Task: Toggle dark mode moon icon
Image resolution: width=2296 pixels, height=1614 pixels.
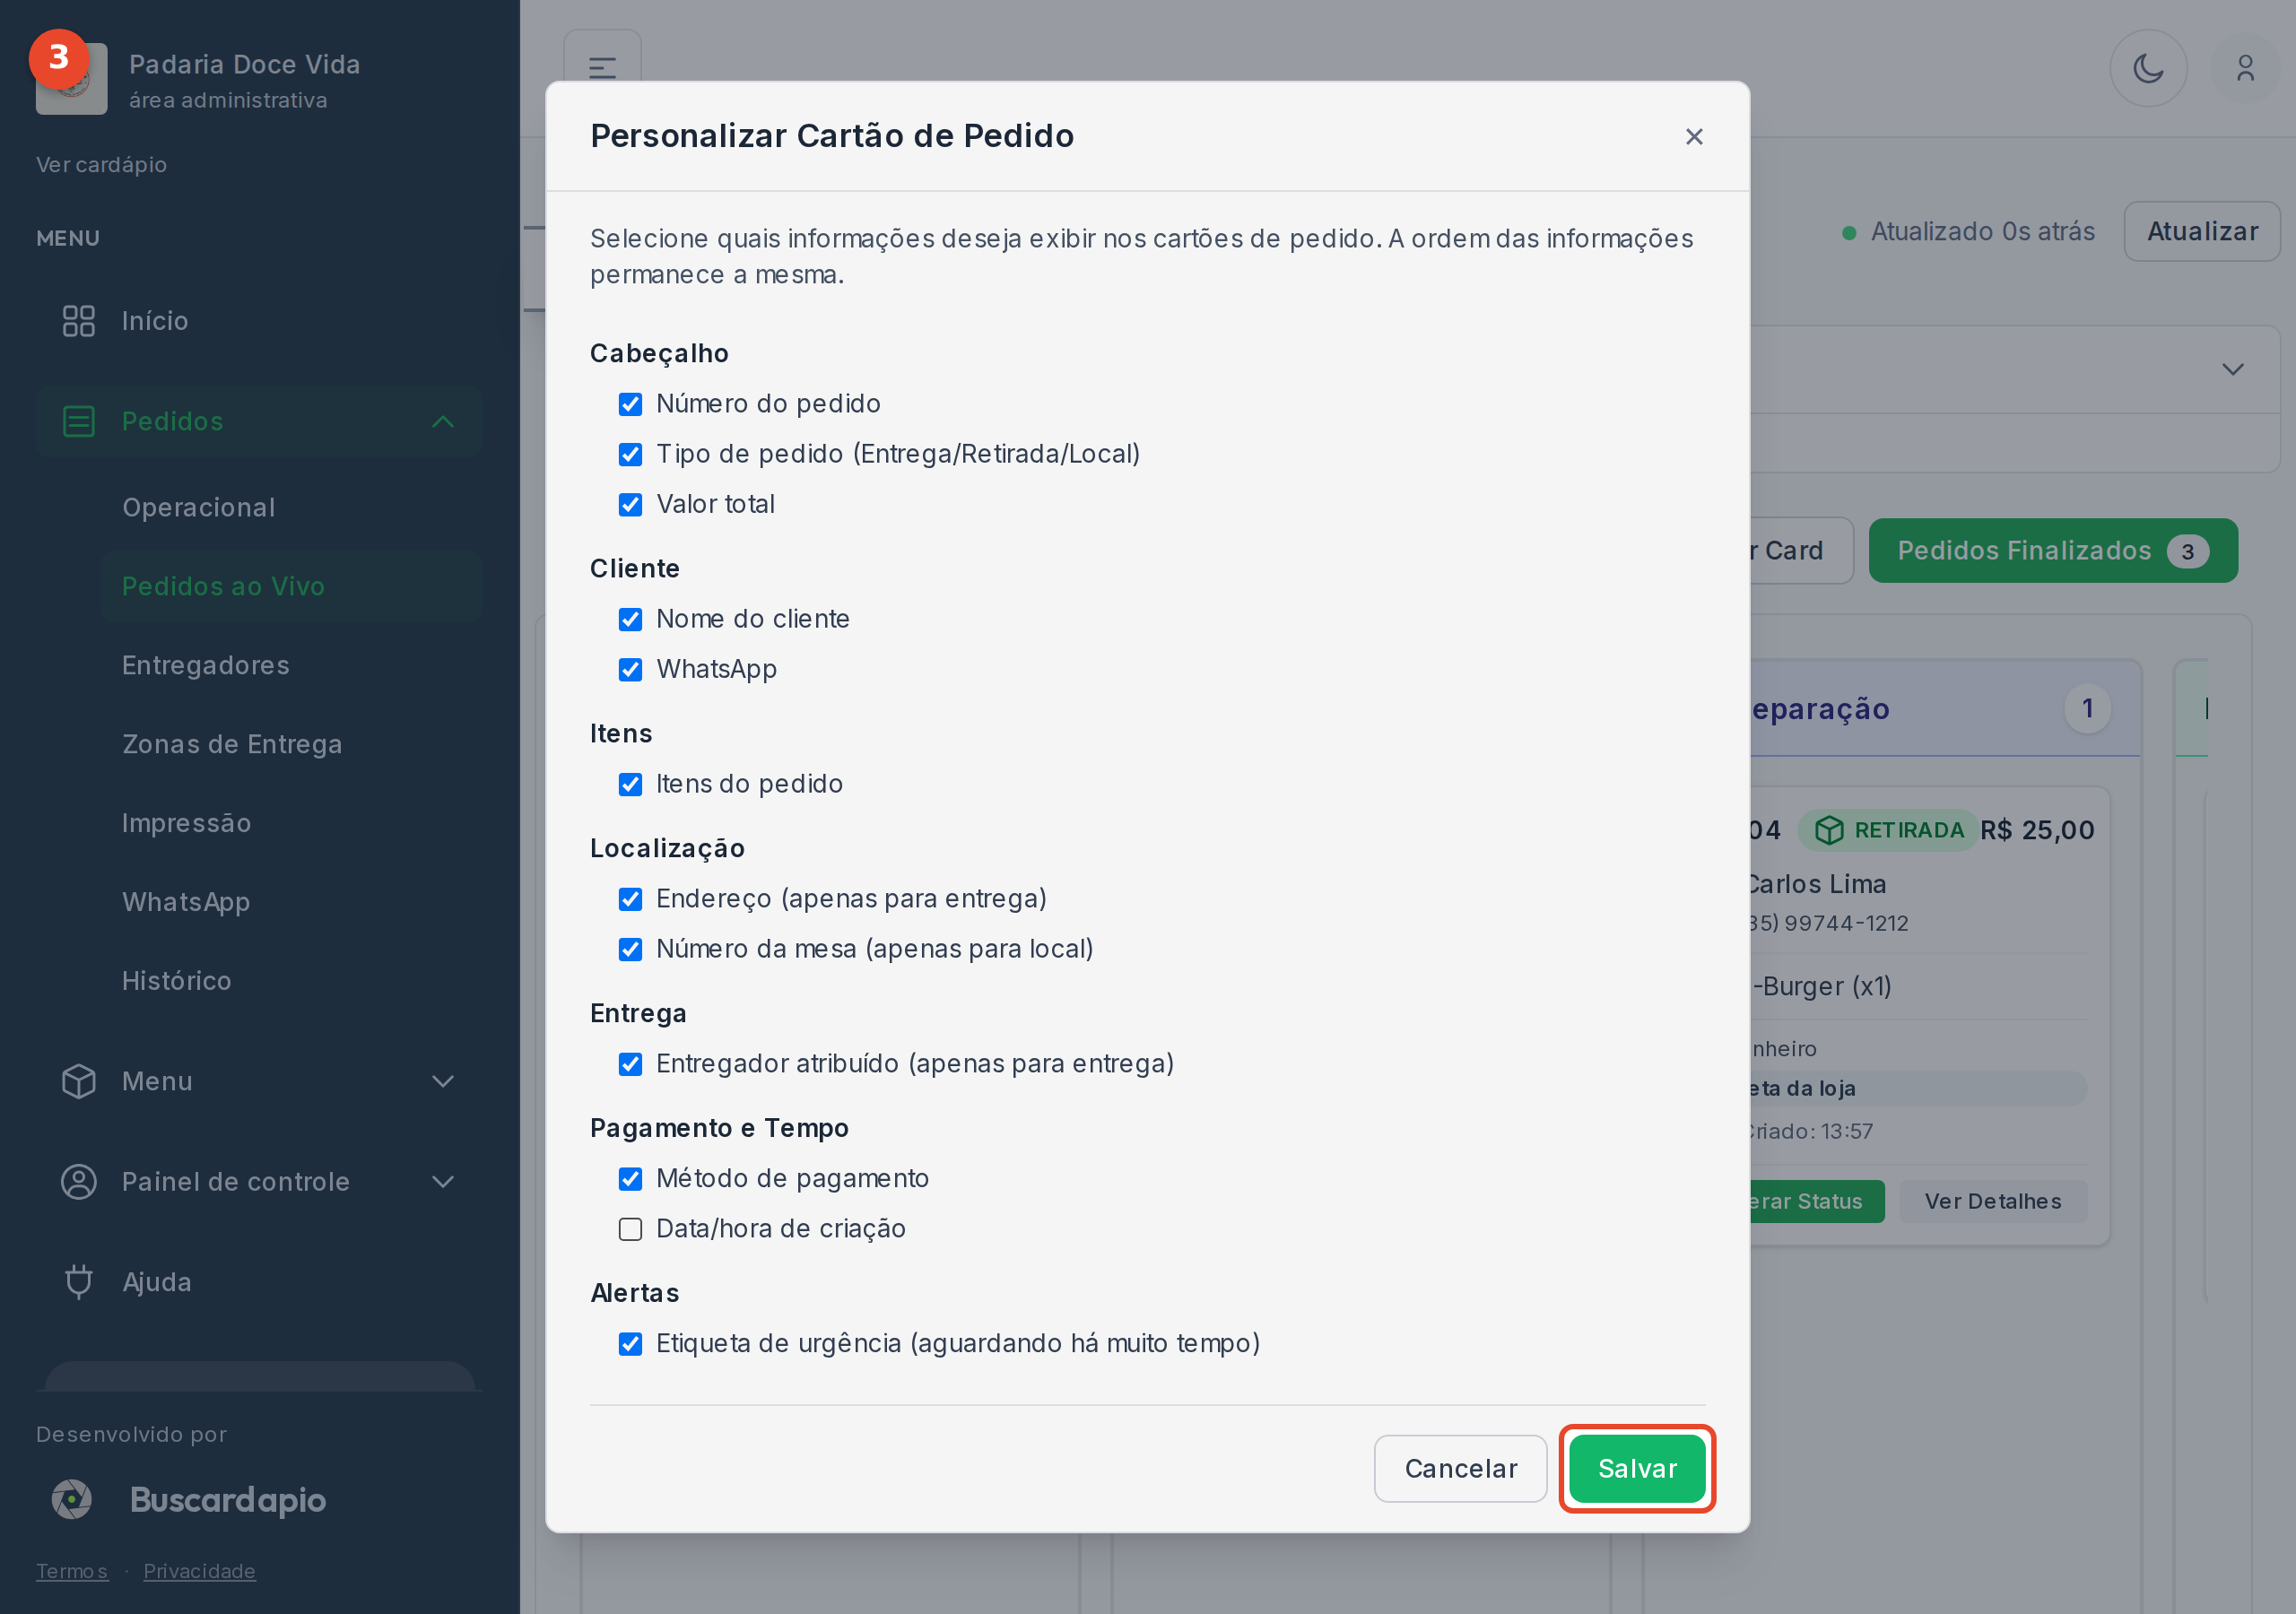Action: point(2148,68)
